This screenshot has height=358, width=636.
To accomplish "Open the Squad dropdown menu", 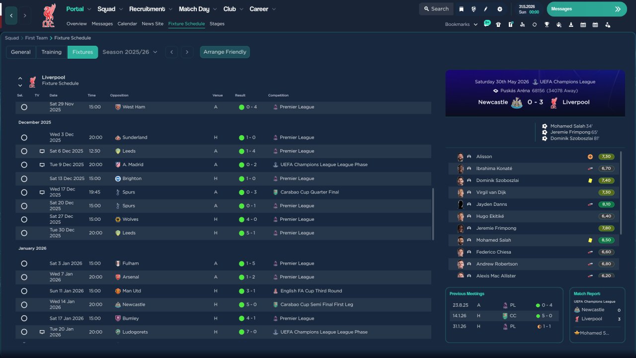I will point(110,9).
